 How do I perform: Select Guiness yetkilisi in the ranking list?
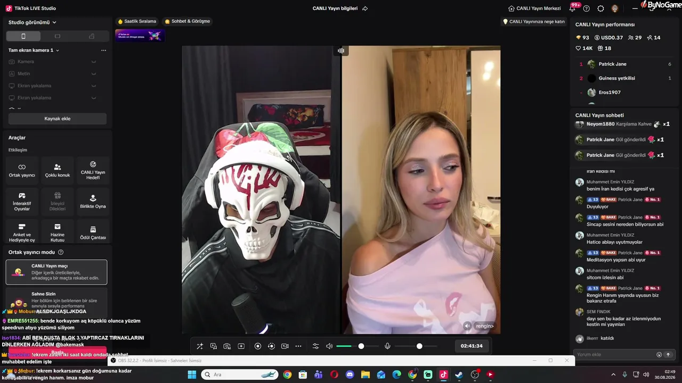tap(624, 78)
